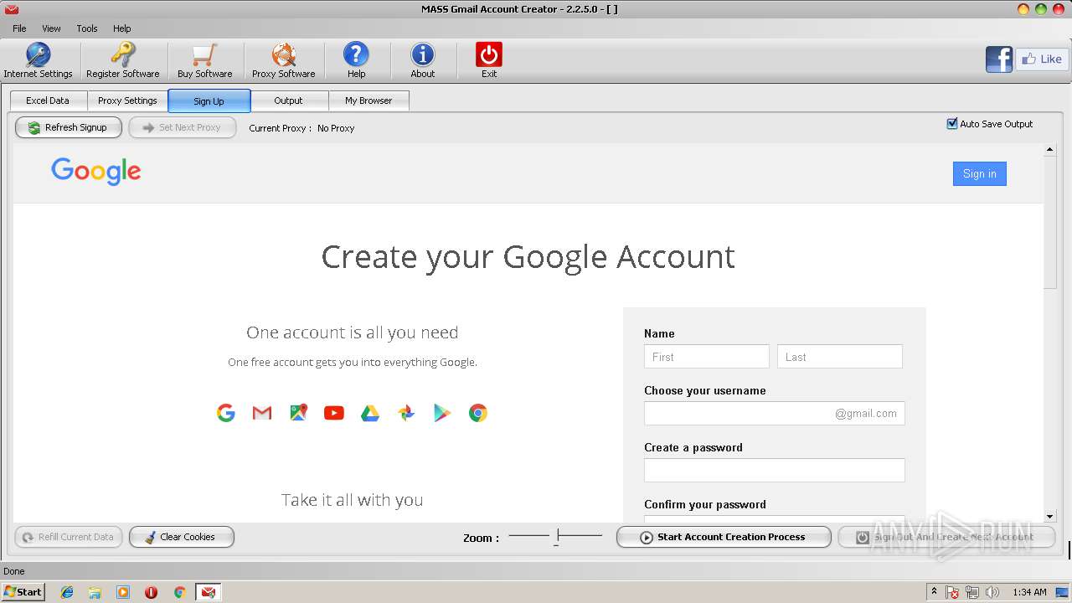The image size is (1072, 603).
Task: Click Sign Out And Create Next Account
Action: (x=946, y=537)
